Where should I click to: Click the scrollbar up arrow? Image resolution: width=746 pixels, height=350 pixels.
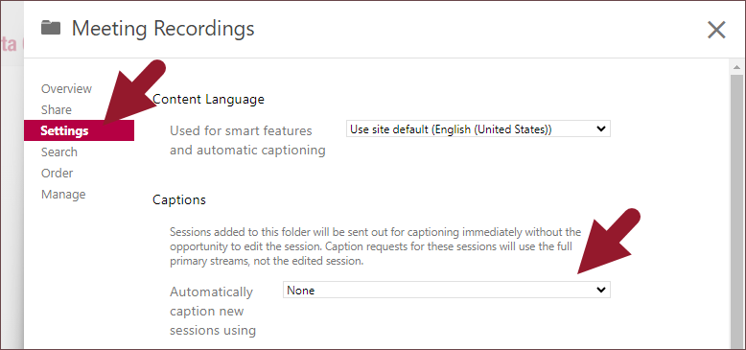click(737, 68)
